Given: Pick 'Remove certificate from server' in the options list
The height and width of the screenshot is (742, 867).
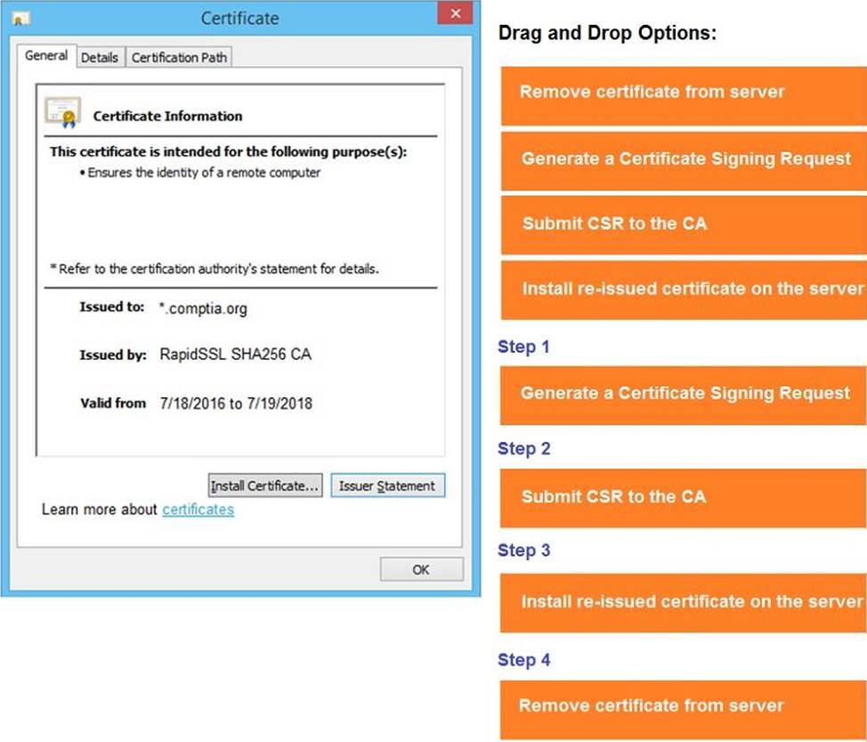Looking at the screenshot, I should pos(683,93).
